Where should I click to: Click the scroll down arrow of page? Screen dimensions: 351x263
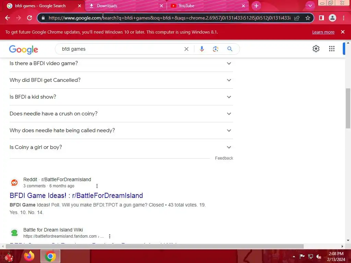348,241
